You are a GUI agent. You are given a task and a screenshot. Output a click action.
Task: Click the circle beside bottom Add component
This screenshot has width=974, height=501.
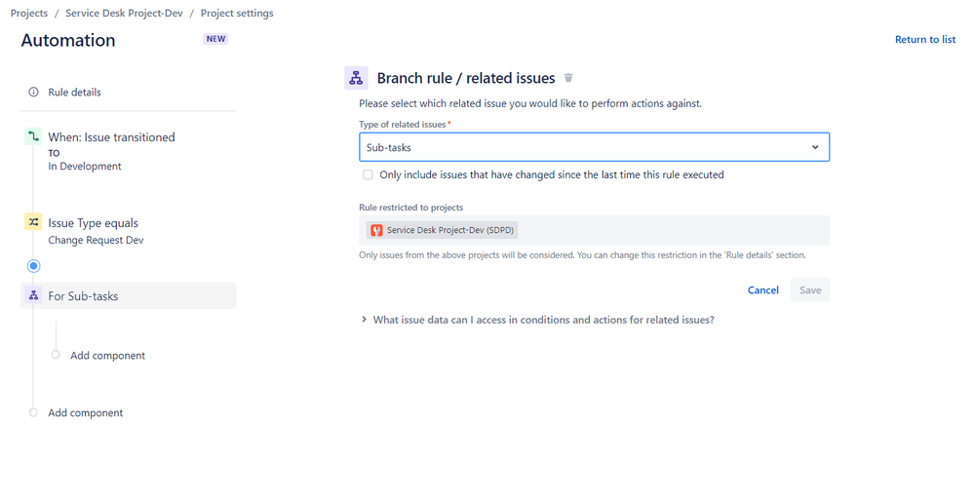[x=33, y=412]
